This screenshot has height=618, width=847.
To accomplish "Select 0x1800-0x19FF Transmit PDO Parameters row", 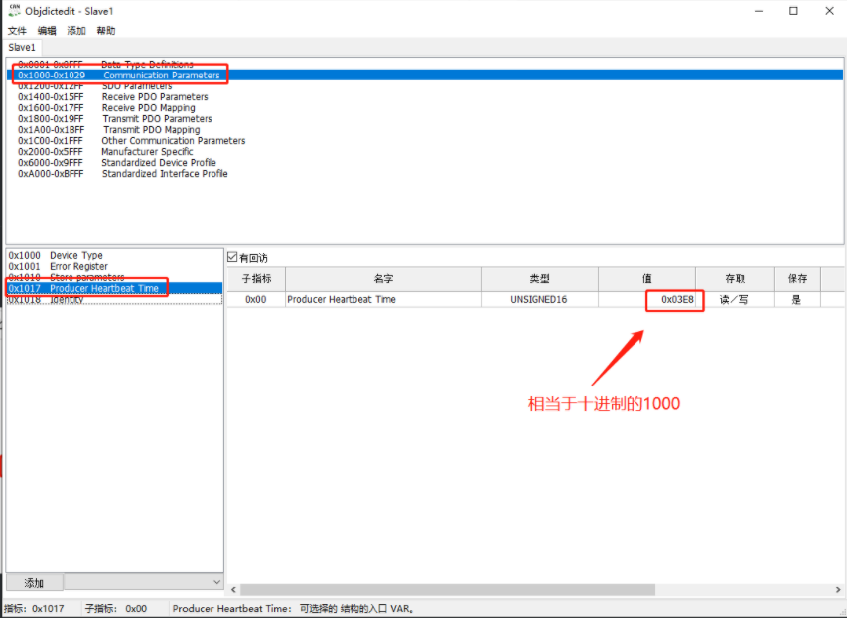I will click(424, 118).
